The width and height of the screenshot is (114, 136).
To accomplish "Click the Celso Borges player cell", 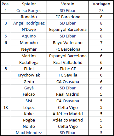I will (29, 10).
